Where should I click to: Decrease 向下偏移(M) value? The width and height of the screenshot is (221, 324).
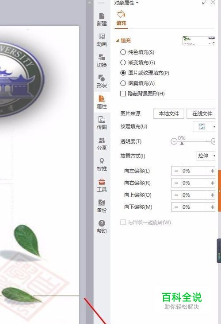[x=176, y=207]
